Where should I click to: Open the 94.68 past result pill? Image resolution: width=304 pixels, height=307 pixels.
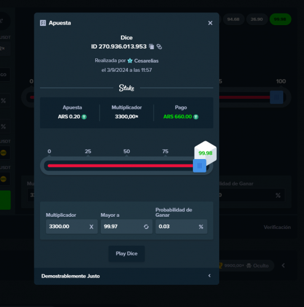233,20
